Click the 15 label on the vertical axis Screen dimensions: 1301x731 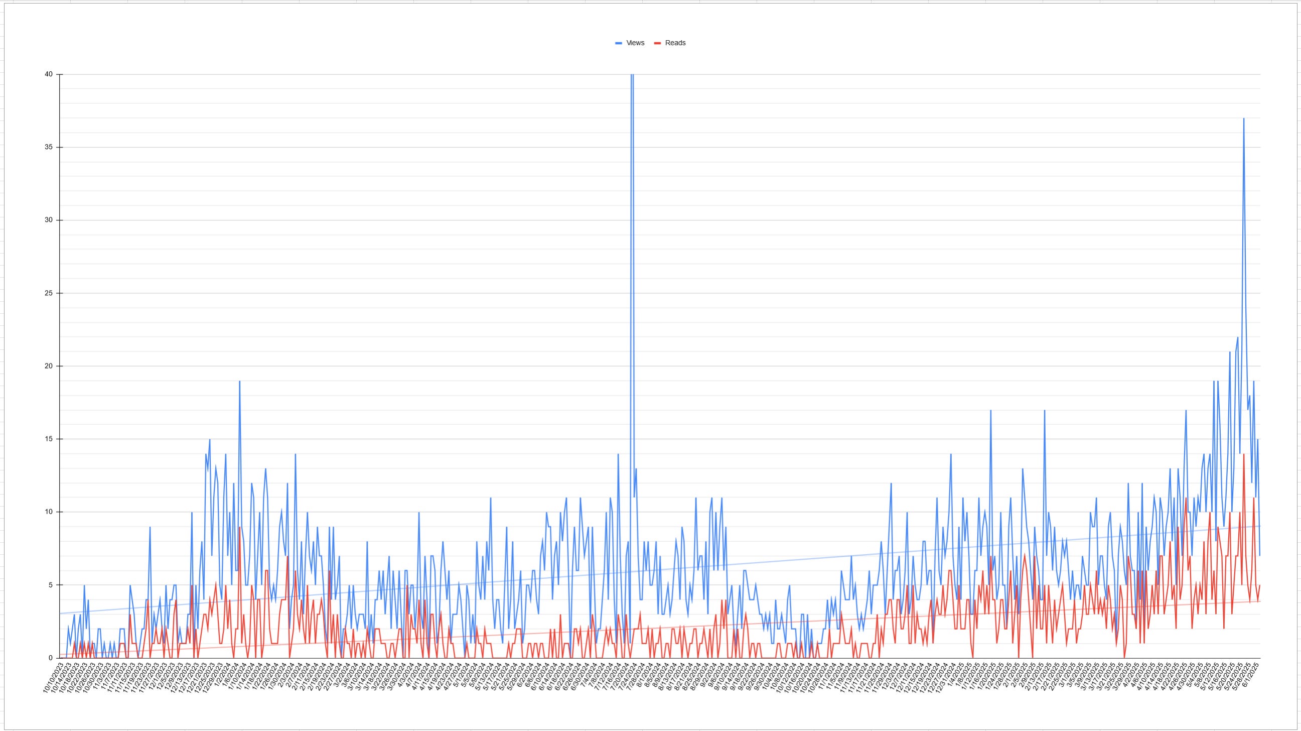49,439
